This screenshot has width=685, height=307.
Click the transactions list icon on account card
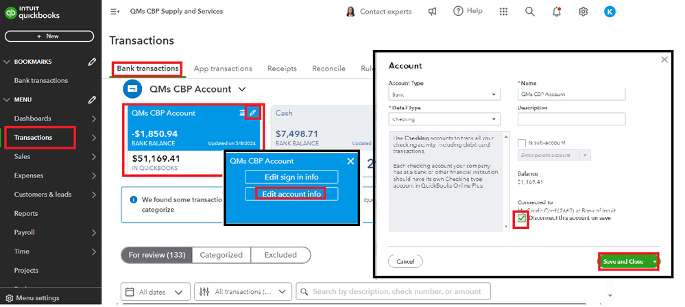242,113
